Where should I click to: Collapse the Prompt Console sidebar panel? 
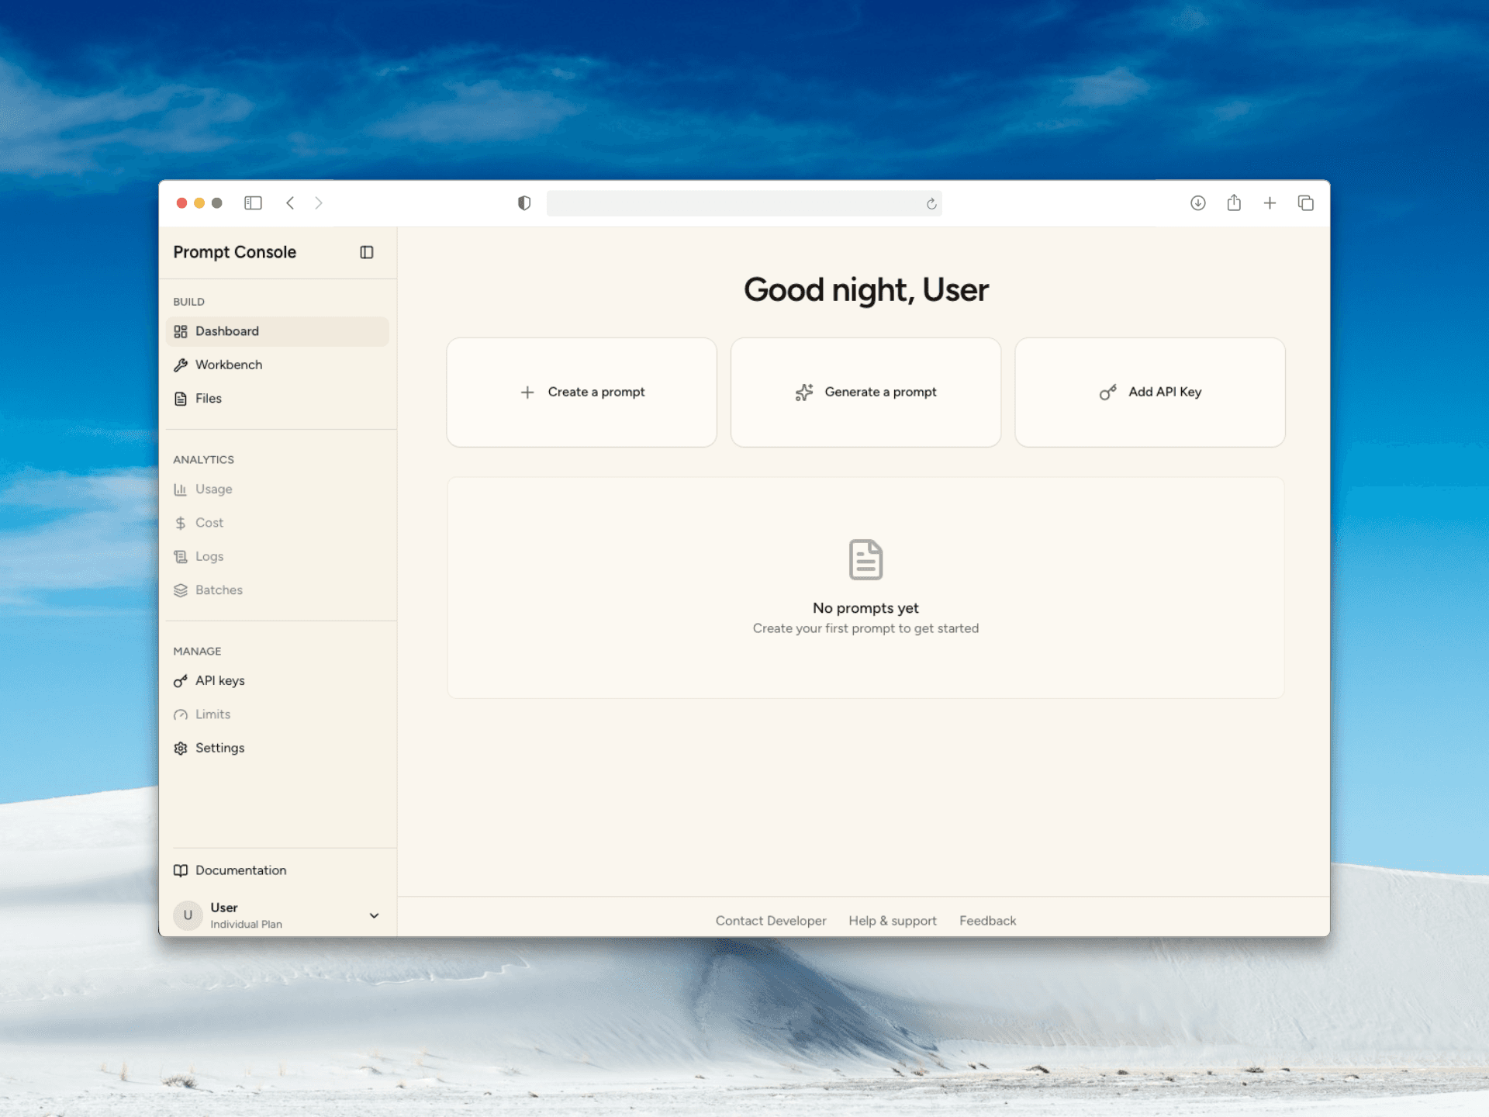pos(367,252)
